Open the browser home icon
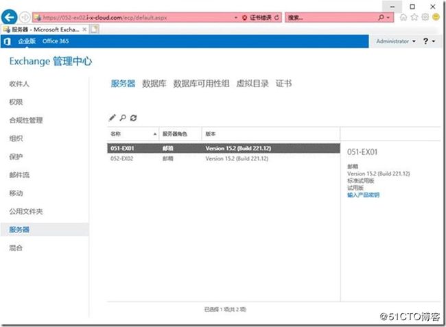The width and height of the screenshot is (446, 327). 403,17
